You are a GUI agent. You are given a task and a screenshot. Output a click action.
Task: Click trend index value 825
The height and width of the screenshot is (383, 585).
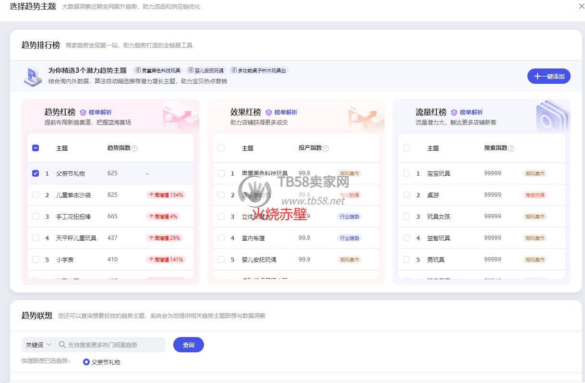[112, 195]
